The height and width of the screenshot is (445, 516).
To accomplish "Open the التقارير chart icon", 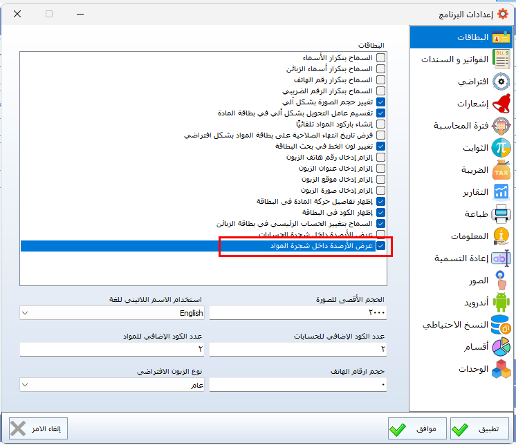I will 501,192.
